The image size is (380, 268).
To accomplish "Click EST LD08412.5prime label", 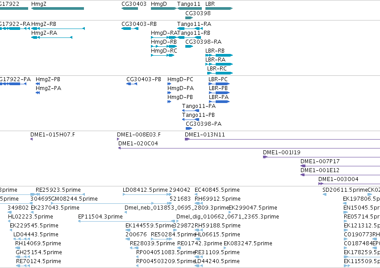I will pyautogui.click(x=145, y=190).
